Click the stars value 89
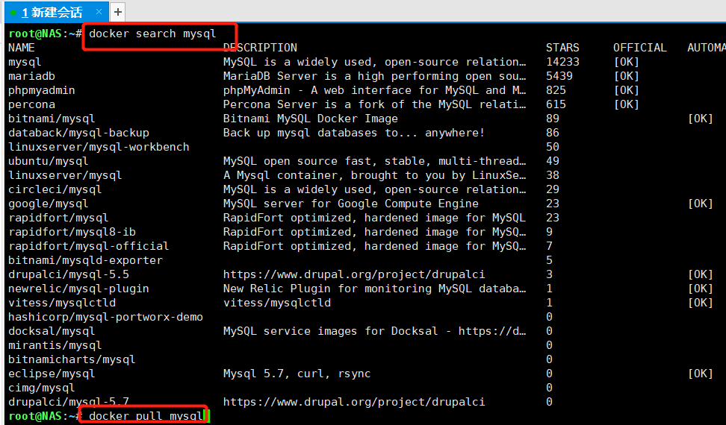Image resolution: width=726 pixels, height=425 pixels. click(553, 119)
